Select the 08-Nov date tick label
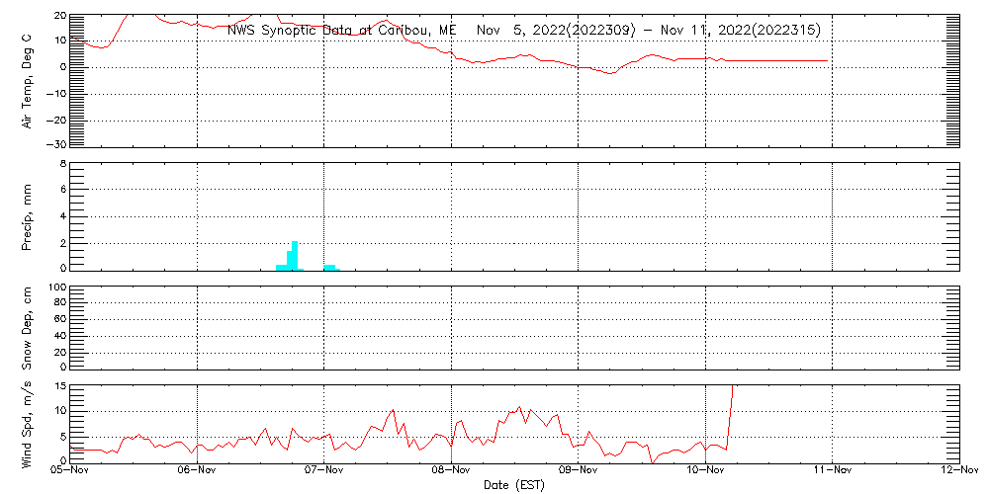 tap(451, 471)
